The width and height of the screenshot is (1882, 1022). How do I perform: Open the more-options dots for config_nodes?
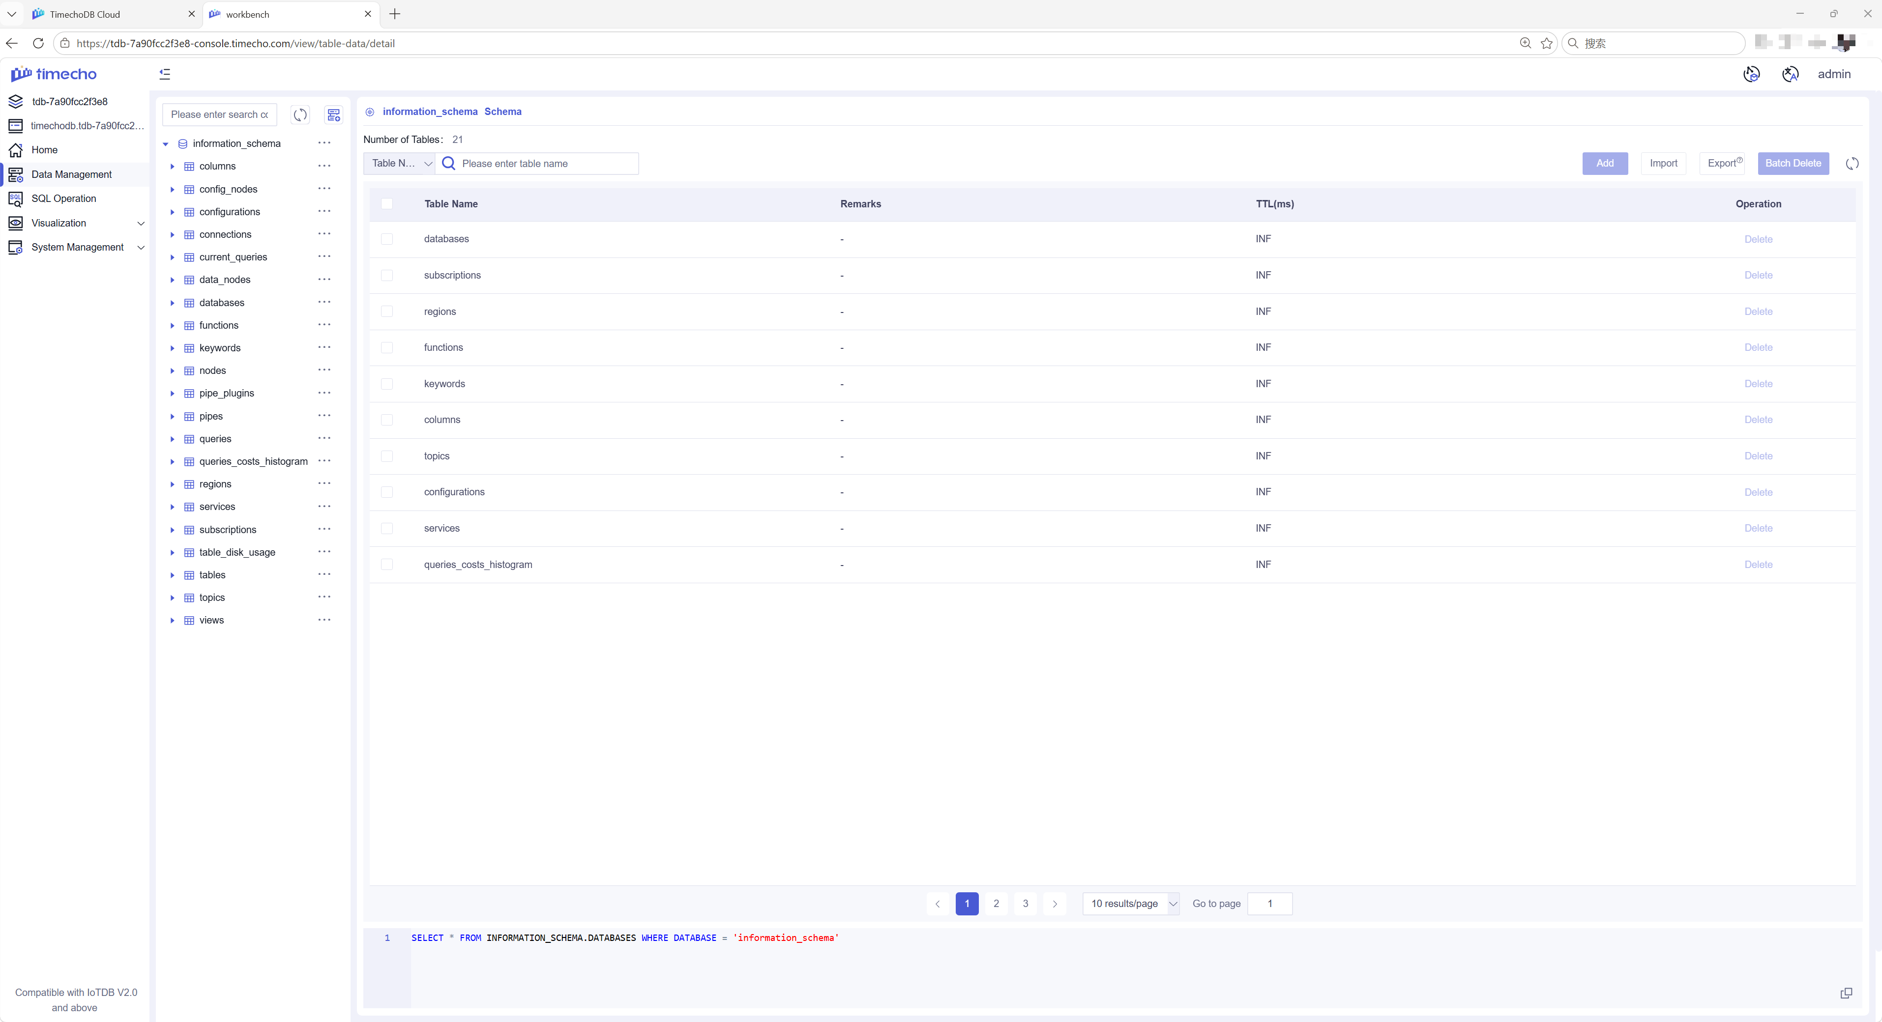(x=324, y=189)
